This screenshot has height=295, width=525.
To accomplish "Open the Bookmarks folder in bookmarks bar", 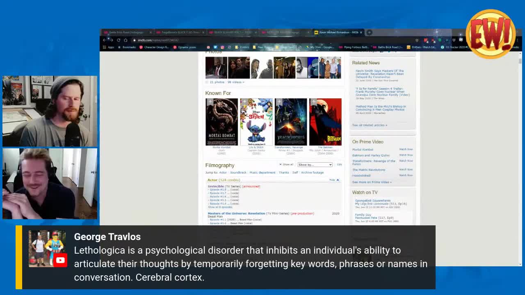I will 127,47.
